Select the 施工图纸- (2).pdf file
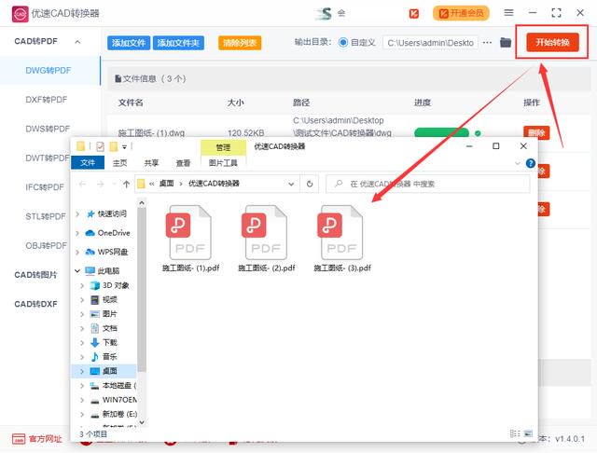This screenshot has width=597, height=453. pyautogui.click(x=266, y=238)
